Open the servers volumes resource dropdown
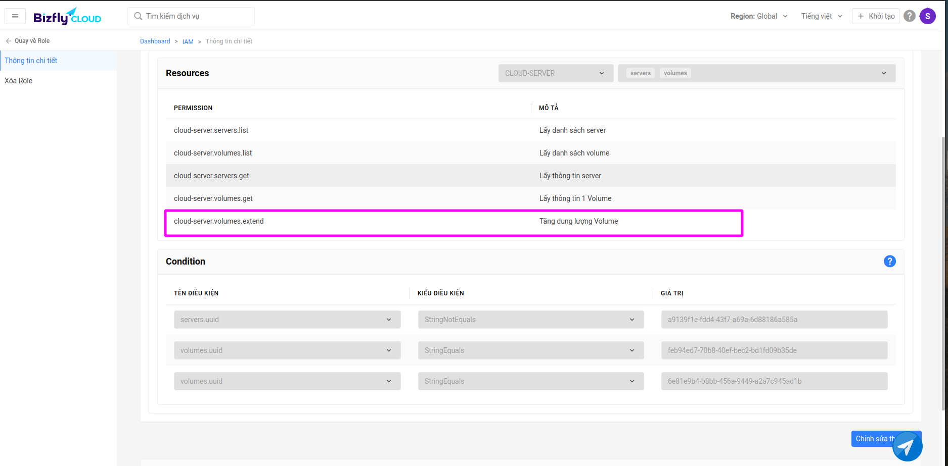Viewport: 948px width, 466px height. pos(756,73)
